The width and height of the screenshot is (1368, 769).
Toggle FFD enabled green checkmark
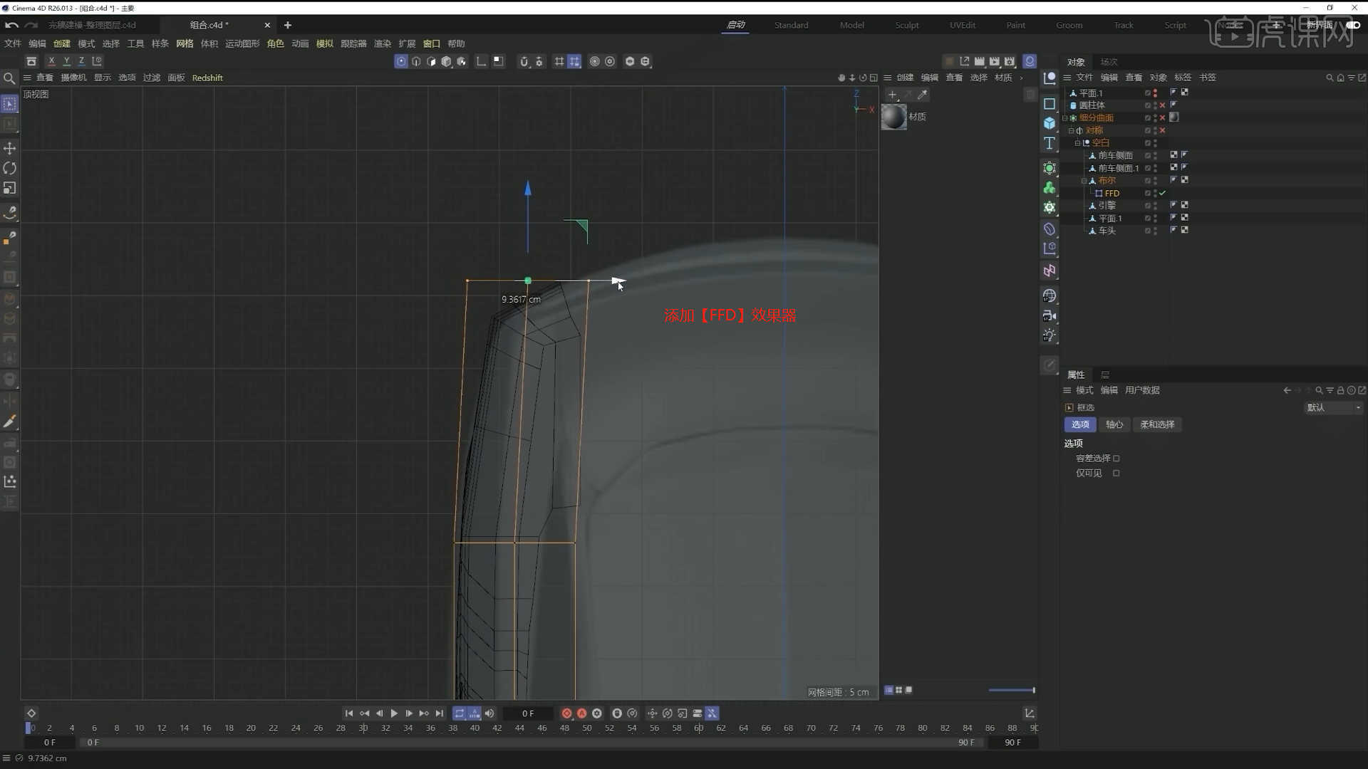(1163, 193)
